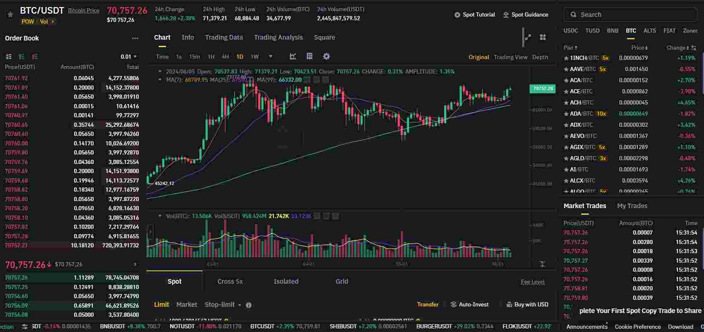This screenshot has height=332, width=704.
Task: Expand chart to fullscreen
Action: (528, 37)
